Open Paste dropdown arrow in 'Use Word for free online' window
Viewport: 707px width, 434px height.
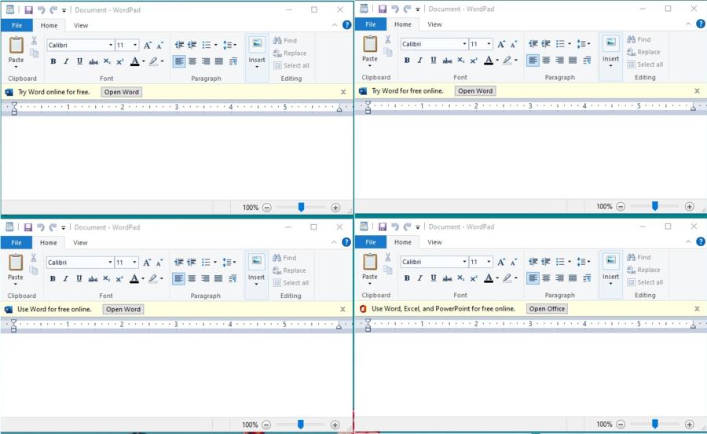[x=16, y=284]
